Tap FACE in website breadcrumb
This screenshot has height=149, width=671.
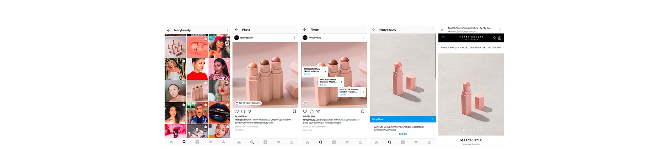(x=464, y=48)
